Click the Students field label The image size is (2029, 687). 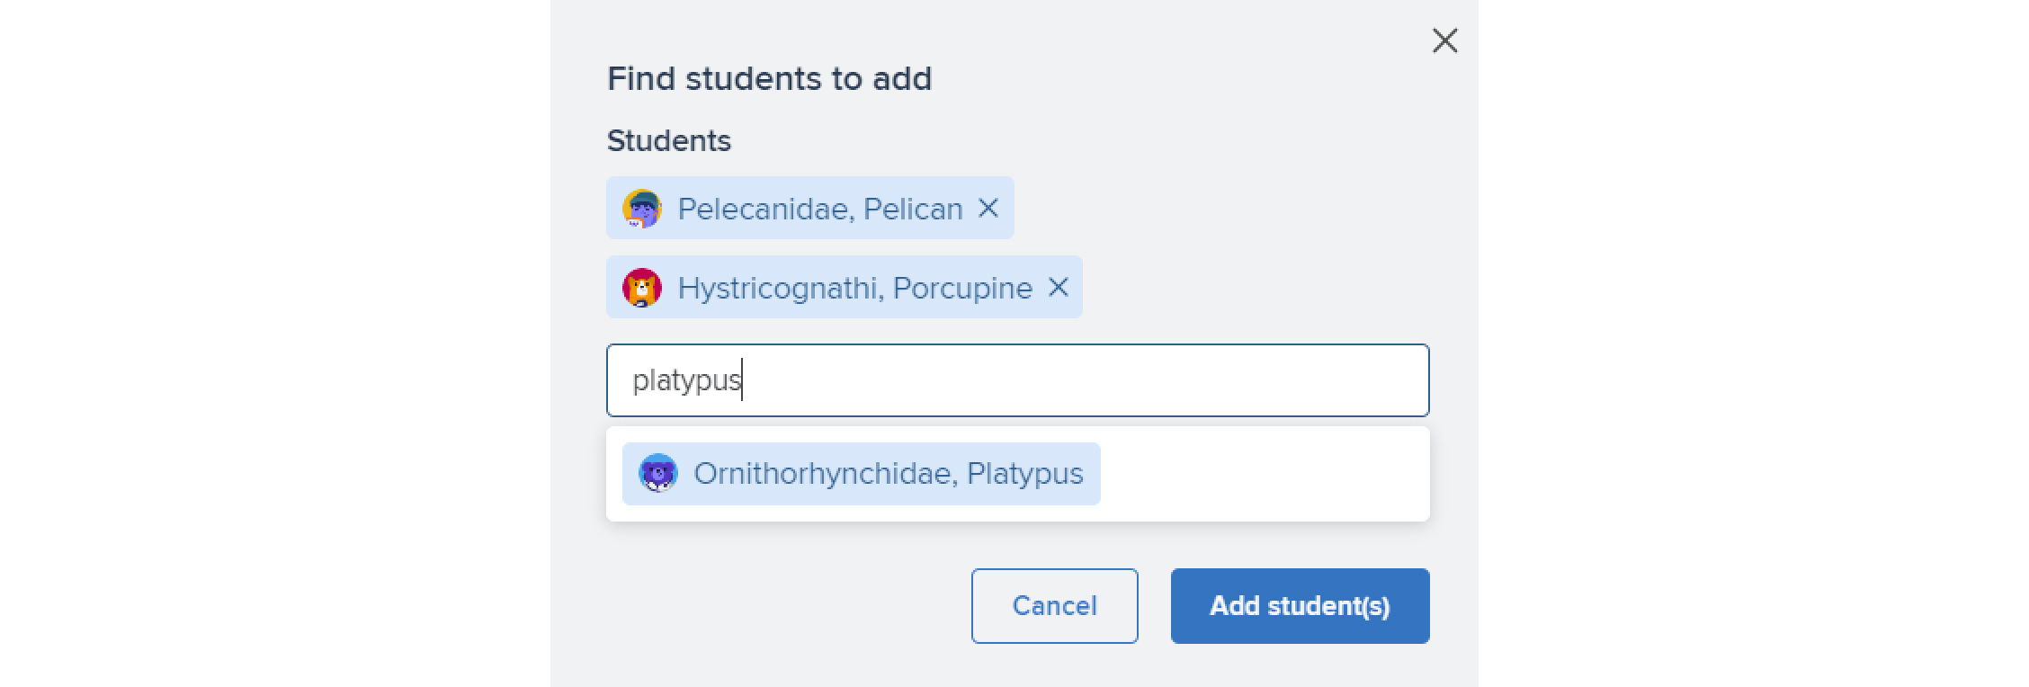(668, 140)
